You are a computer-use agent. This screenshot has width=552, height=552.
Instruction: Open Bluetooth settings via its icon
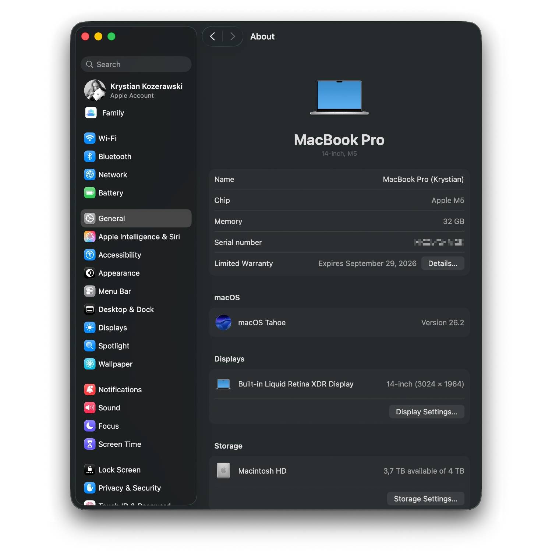pyautogui.click(x=90, y=156)
